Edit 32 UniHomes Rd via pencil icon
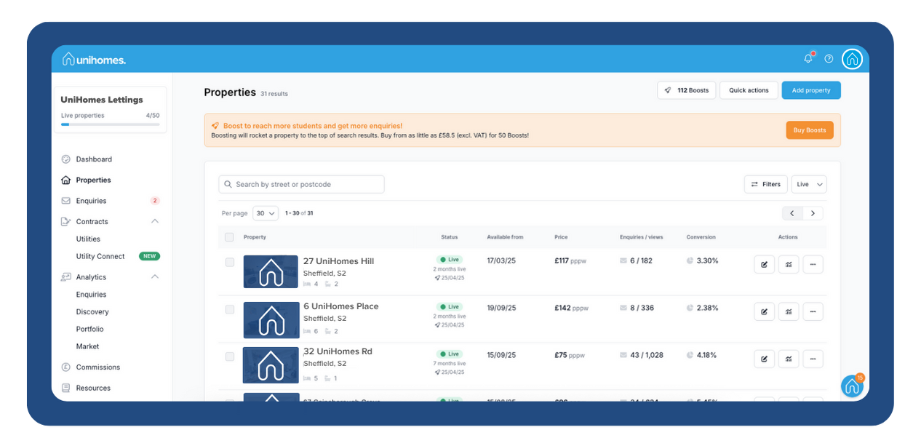Image resolution: width=921 pixels, height=446 pixels. 764,359
